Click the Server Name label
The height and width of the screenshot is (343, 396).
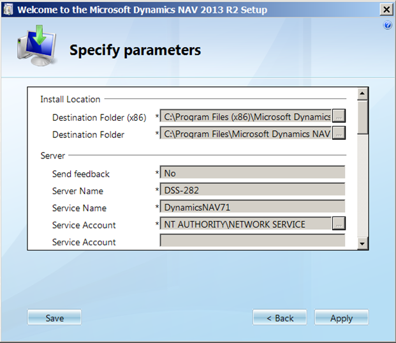(78, 191)
